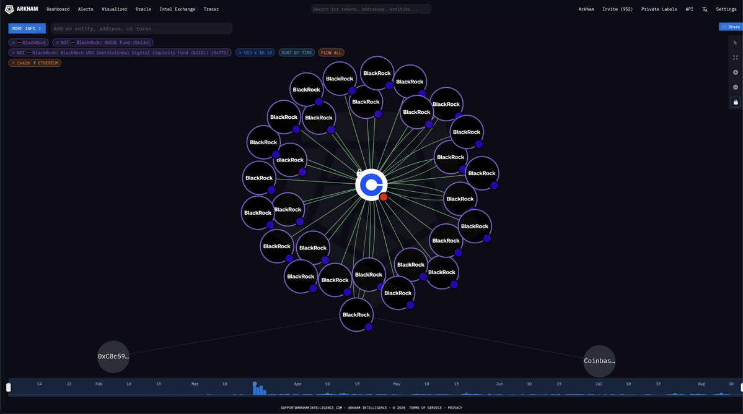Click the 'BlackRock USD Institutional Digital Liquidity Fund' chip text
The image size is (743, 414).
coord(130,53)
